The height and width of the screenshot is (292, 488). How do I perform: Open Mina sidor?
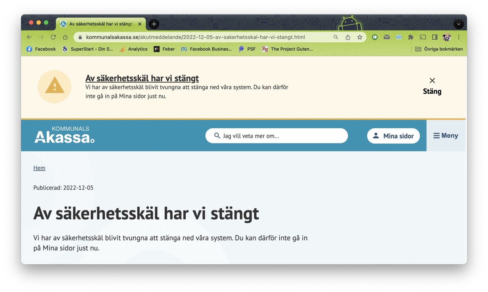click(x=393, y=136)
